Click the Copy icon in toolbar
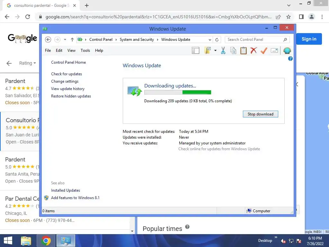This screenshot has width=329, height=247. 233,50
